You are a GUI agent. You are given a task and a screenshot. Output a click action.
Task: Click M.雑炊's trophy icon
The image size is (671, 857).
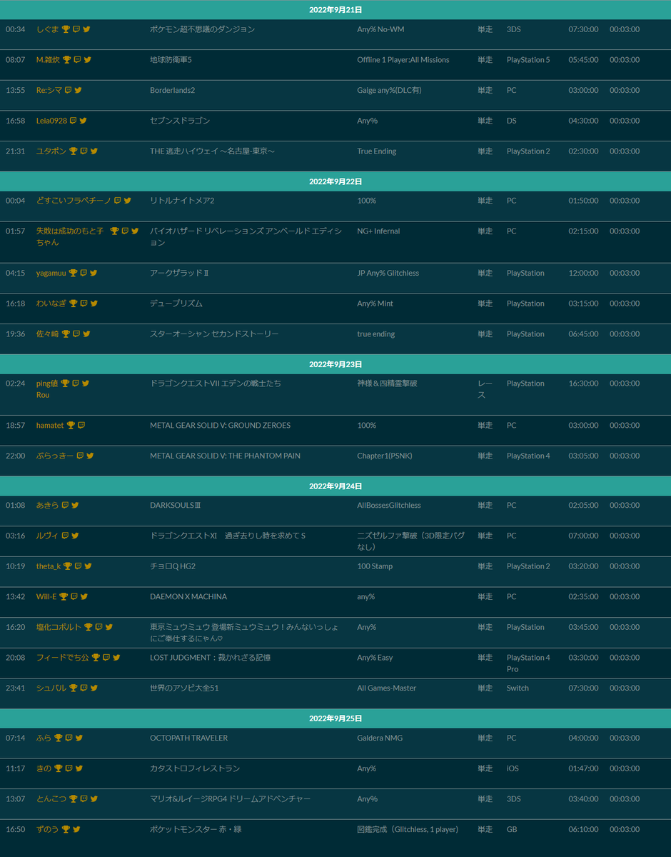pyautogui.click(x=67, y=60)
